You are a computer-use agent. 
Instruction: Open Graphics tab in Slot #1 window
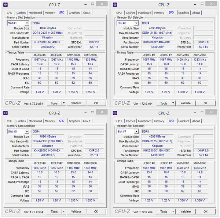[x=74, y=13]
